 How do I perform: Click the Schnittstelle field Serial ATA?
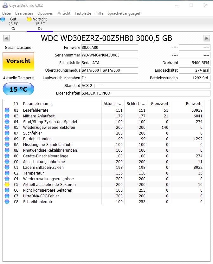(110, 63)
